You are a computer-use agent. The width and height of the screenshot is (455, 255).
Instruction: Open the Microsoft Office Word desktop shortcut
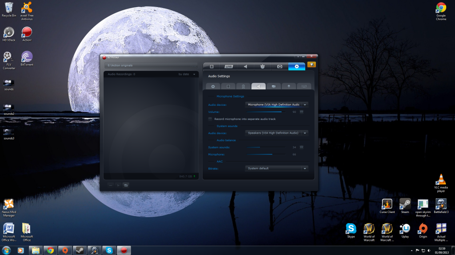[x=9, y=232]
